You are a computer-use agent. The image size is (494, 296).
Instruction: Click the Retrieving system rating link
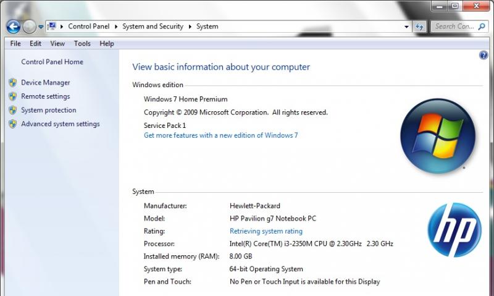click(x=266, y=231)
